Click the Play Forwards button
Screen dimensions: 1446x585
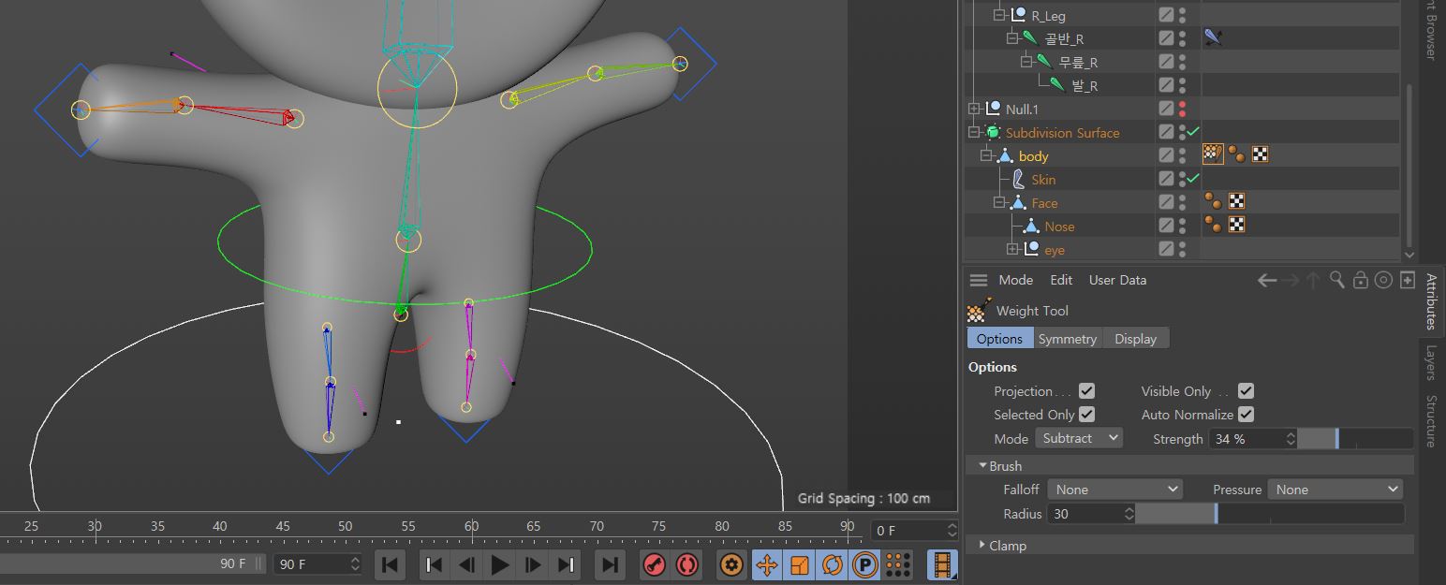pyautogui.click(x=500, y=564)
